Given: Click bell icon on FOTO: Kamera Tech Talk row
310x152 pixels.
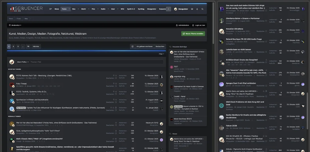Looking at the screenshot, I should [116, 75].
